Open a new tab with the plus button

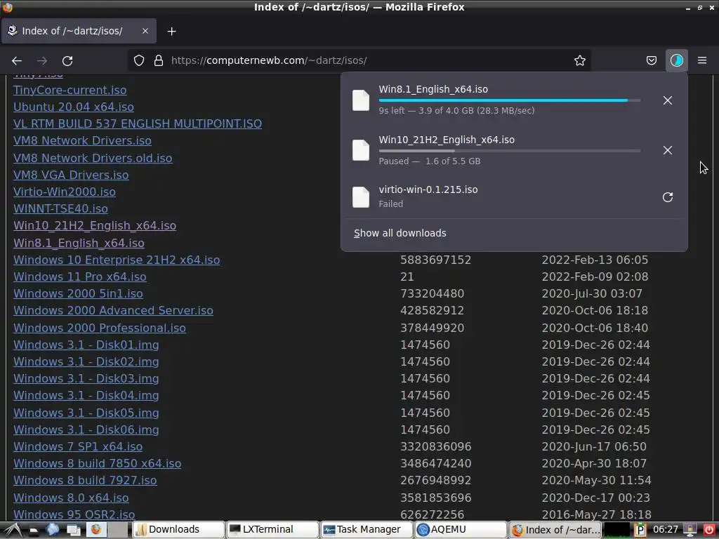pyautogui.click(x=171, y=31)
